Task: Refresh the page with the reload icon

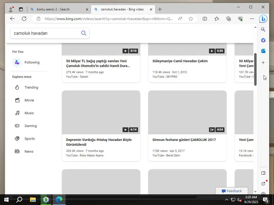Action: point(24,19)
